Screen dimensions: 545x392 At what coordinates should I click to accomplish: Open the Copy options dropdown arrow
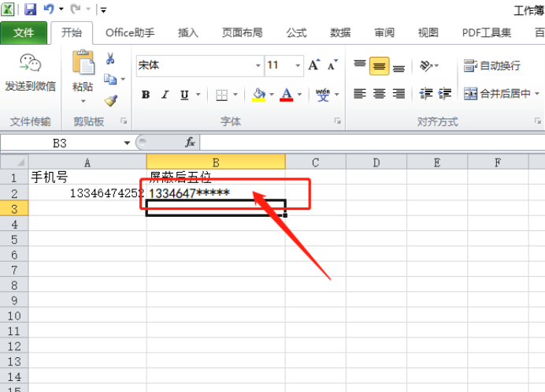point(123,80)
